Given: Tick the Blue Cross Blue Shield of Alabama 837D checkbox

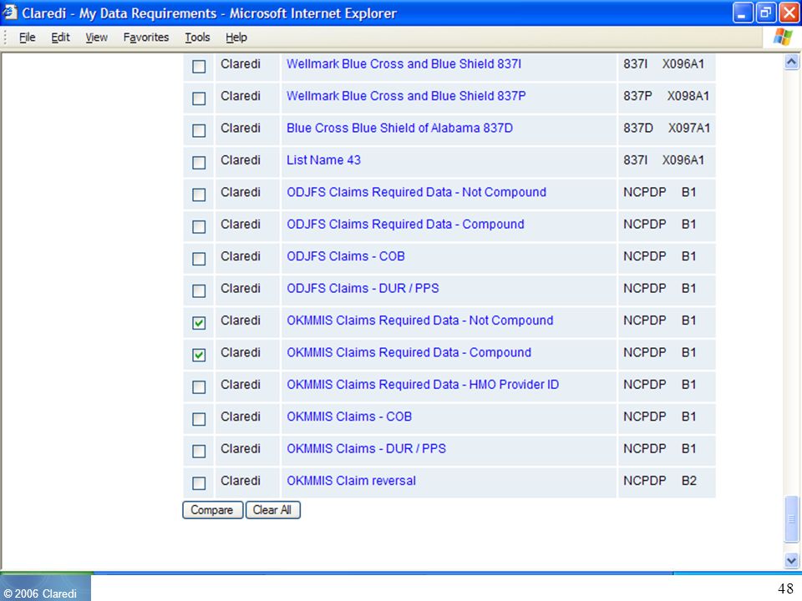Looking at the screenshot, I should pyautogui.click(x=199, y=130).
